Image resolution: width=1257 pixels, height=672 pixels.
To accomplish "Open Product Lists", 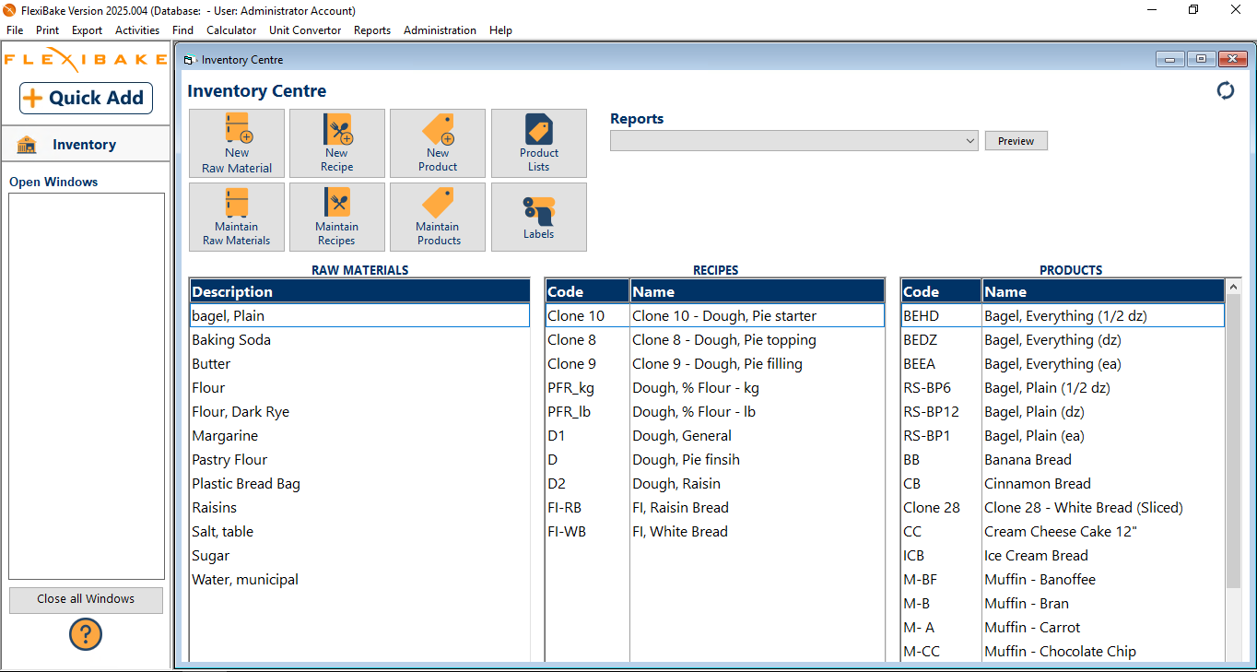I will click(x=539, y=143).
